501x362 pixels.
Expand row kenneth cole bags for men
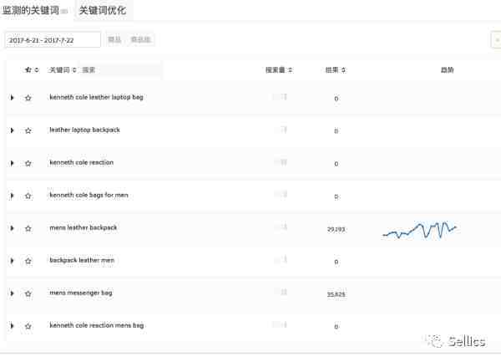13,196
